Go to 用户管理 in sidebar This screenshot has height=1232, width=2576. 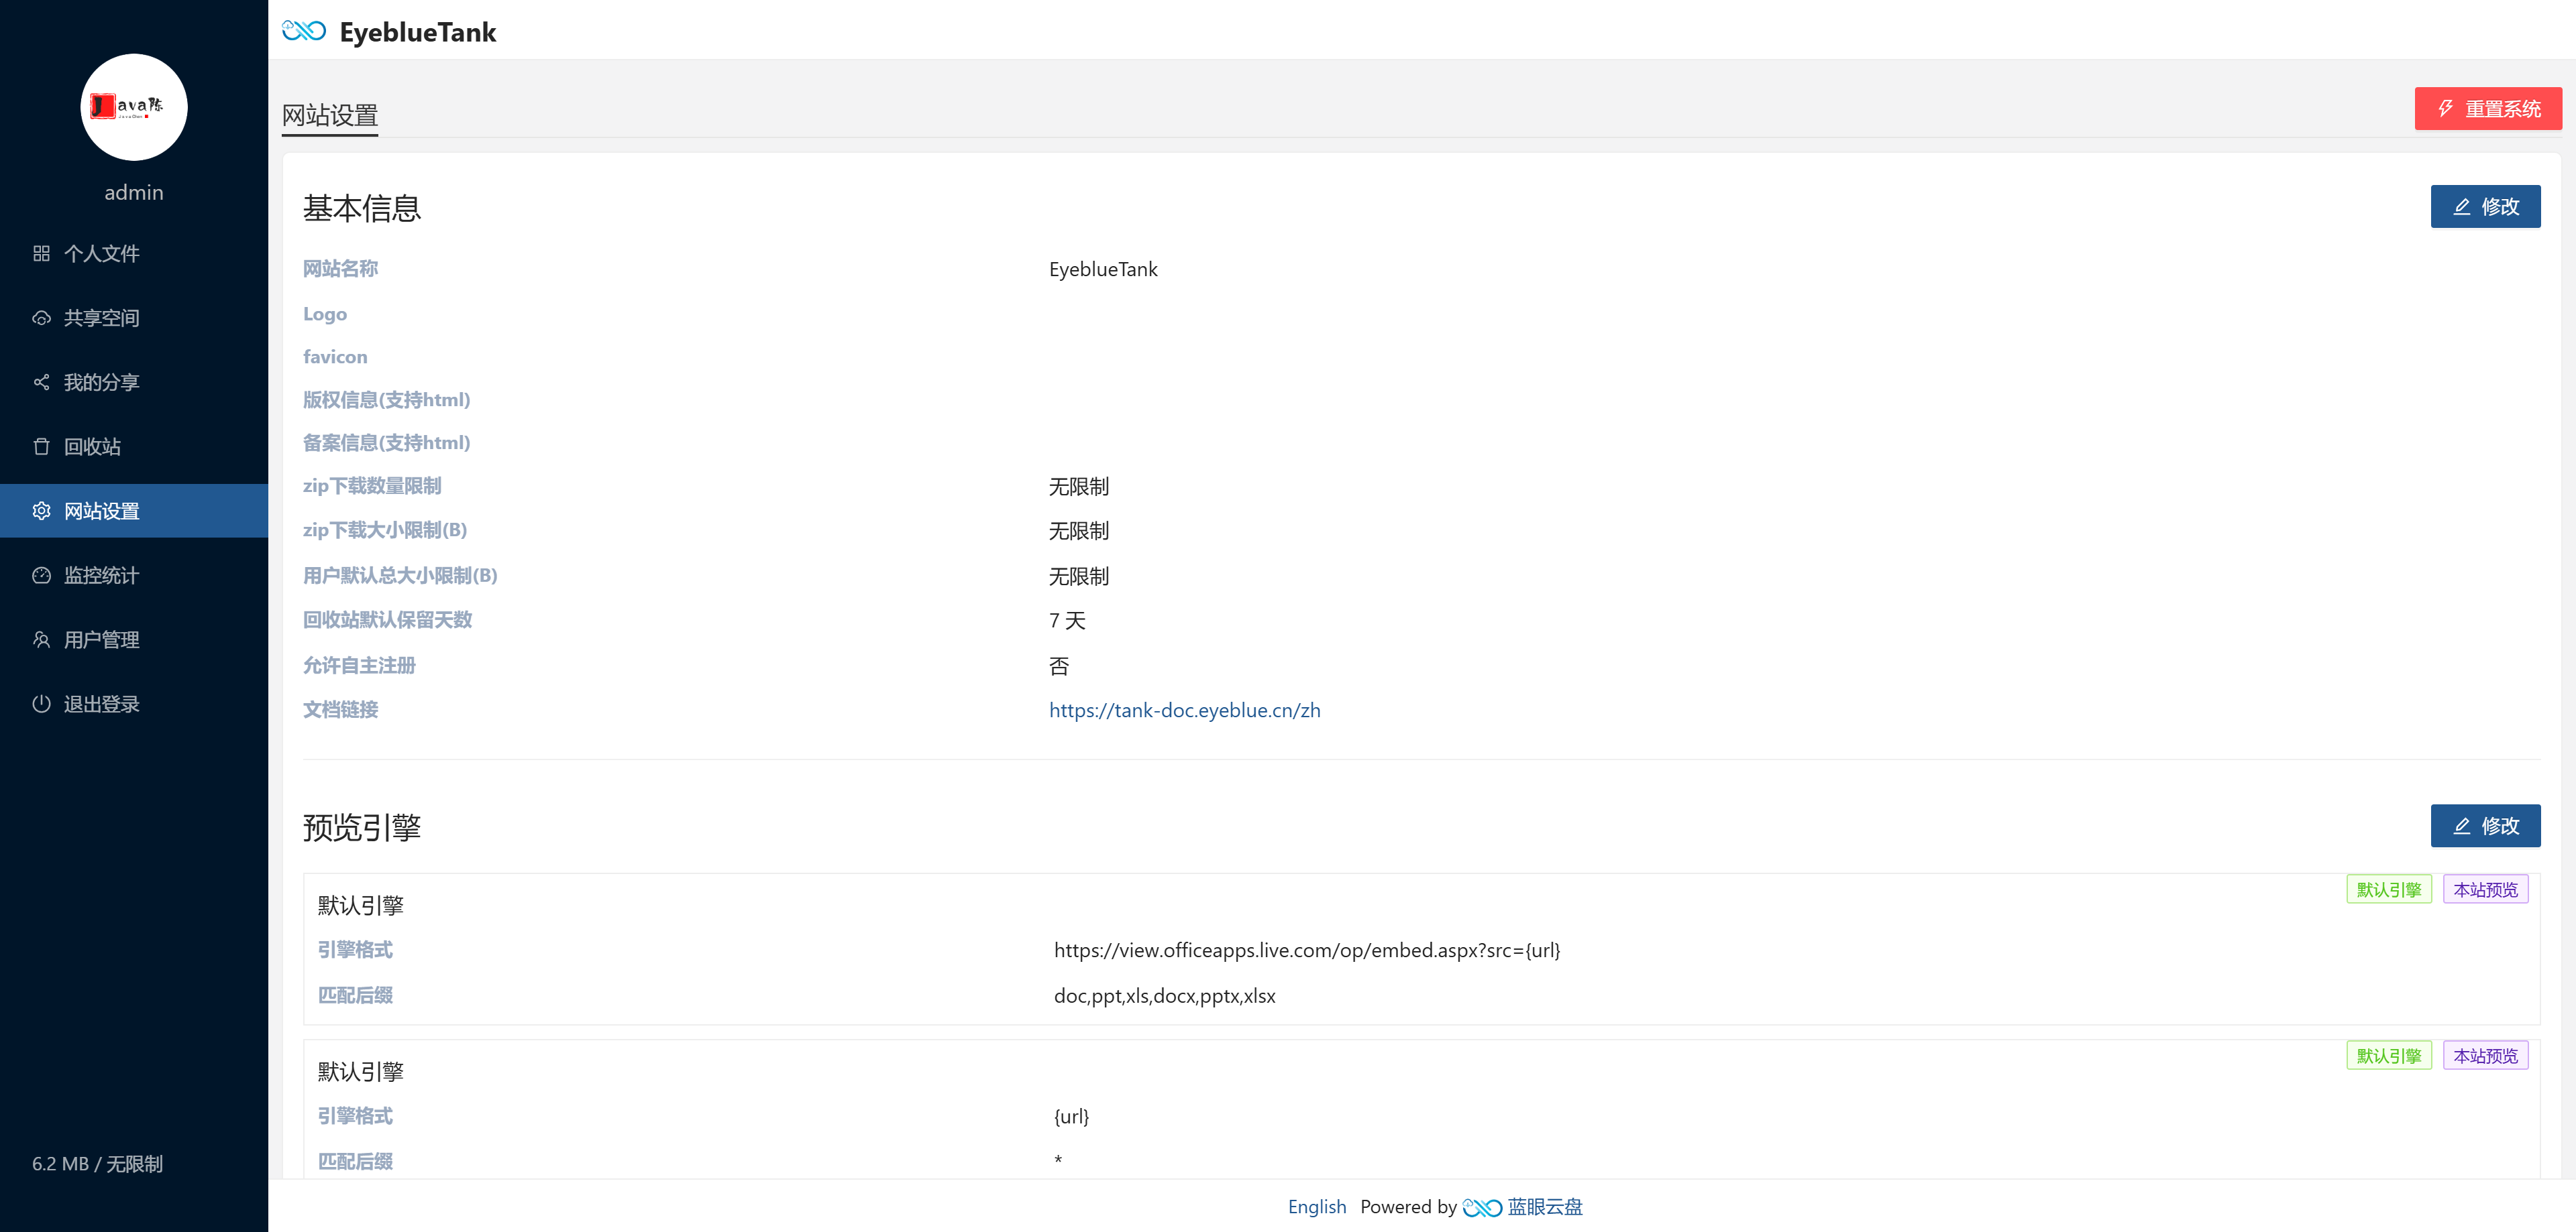coord(101,639)
